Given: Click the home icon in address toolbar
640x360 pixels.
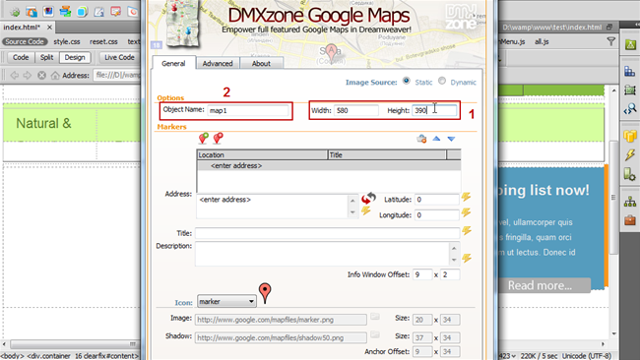Looking at the screenshot, I should pos(55,76).
